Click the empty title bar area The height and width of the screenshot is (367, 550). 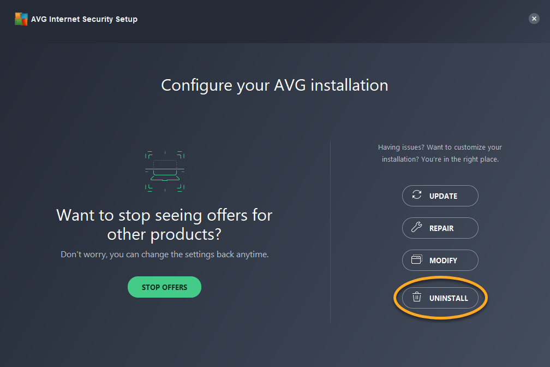coord(327,19)
